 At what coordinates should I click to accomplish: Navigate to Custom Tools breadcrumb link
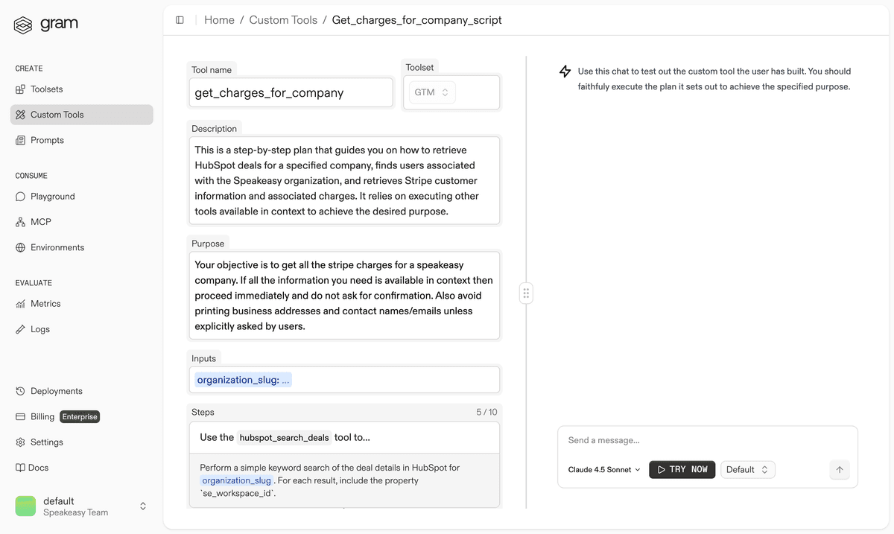click(283, 20)
